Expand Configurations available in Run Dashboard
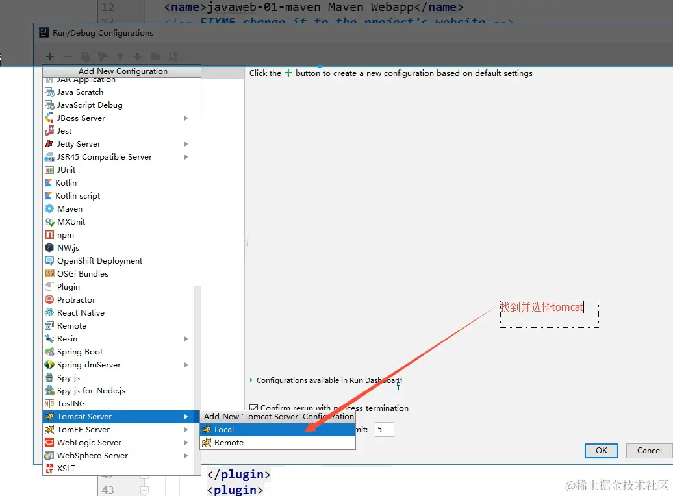This screenshot has width=673, height=496. [251, 380]
